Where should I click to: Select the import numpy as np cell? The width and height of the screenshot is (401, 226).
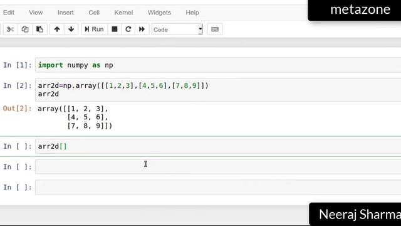(218, 65)
